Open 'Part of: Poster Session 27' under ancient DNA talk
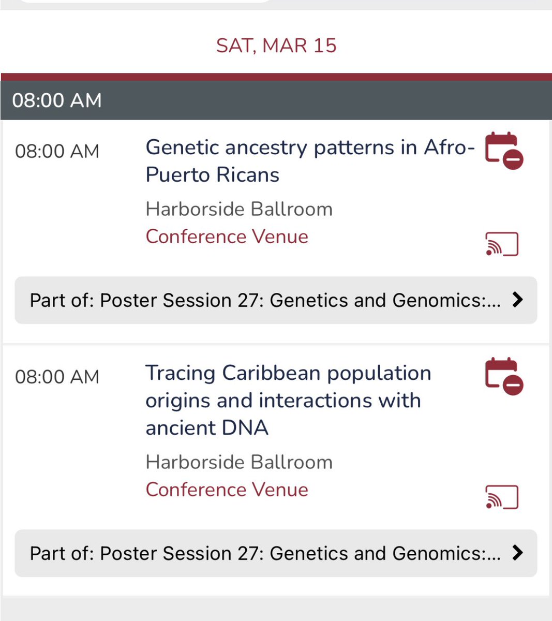The image size is (552, 621). 276,553
